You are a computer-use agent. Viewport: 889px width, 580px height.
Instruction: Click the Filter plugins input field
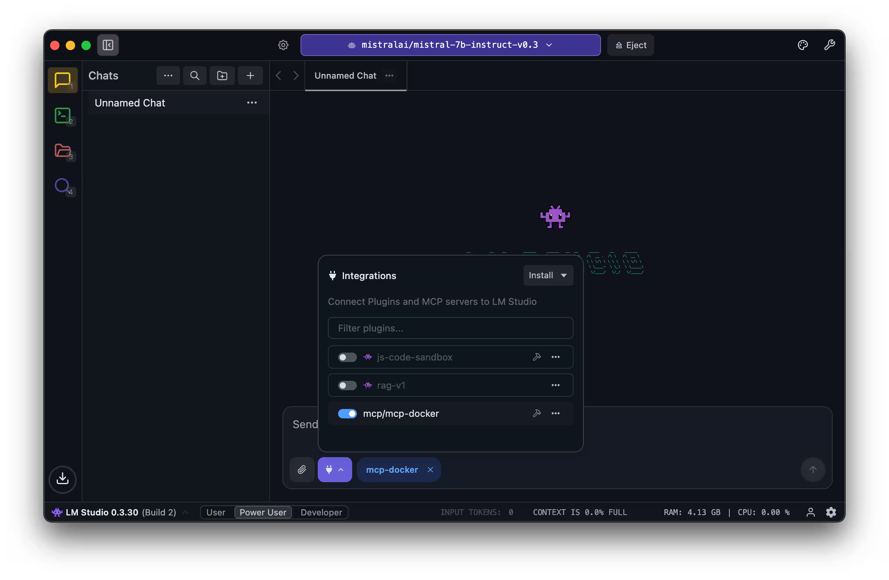(450, 328)
